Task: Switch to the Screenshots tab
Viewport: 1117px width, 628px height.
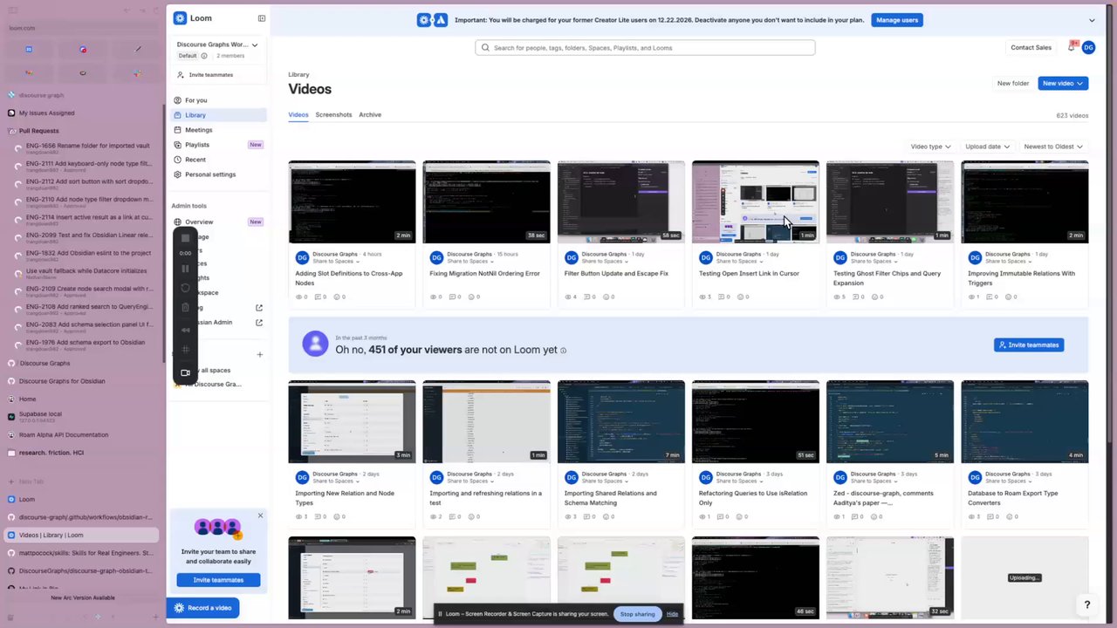Action: click(333, 115)
